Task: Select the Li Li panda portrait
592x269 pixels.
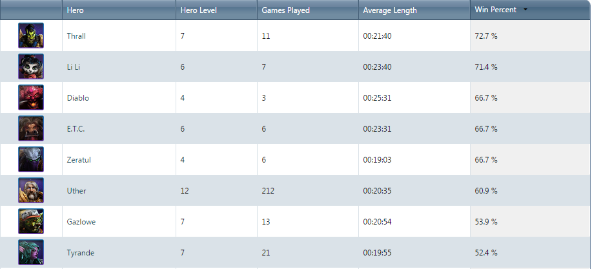Action: coord(31,66)
